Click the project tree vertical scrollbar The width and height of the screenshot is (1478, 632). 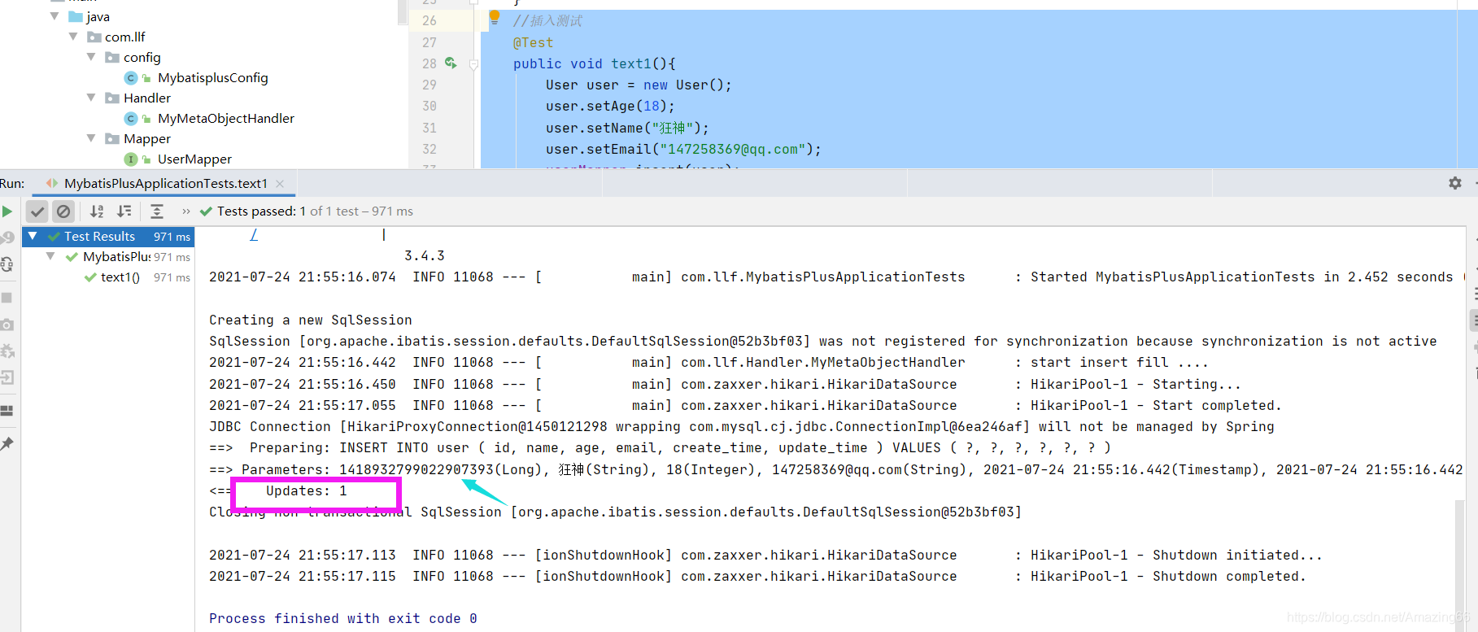pos(402,12)
